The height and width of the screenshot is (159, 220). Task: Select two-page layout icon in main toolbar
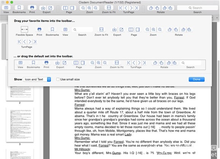coord(65,8)
